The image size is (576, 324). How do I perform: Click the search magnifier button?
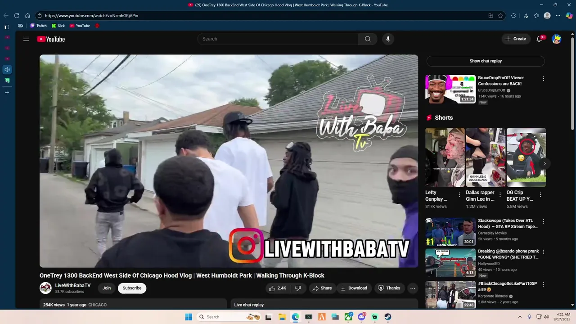click(368, 39)
